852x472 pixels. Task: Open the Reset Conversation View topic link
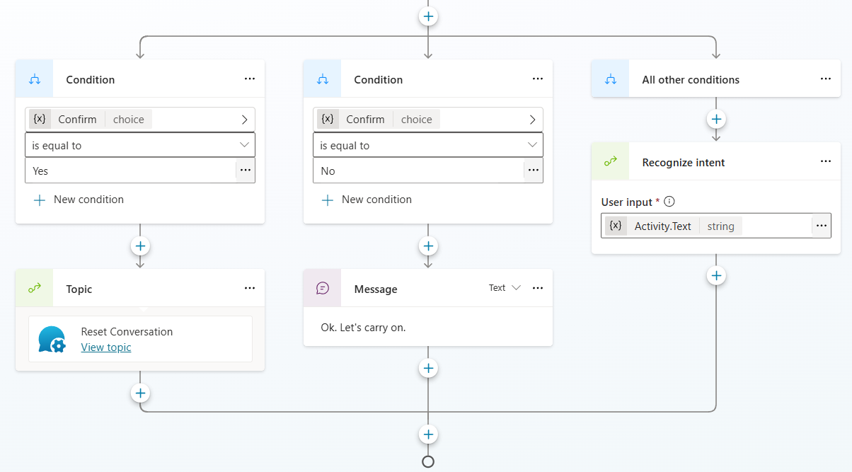tap(105, 347)
